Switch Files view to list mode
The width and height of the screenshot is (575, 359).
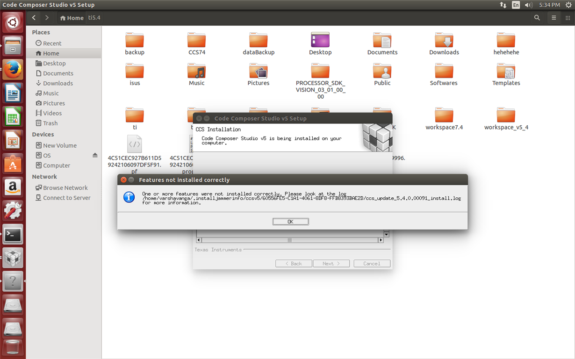[x=554, y=18]
